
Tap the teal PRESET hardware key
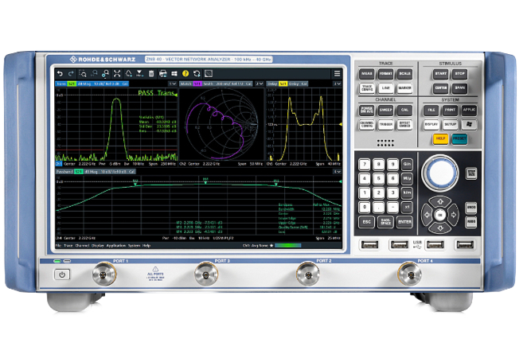click(459, 138)
